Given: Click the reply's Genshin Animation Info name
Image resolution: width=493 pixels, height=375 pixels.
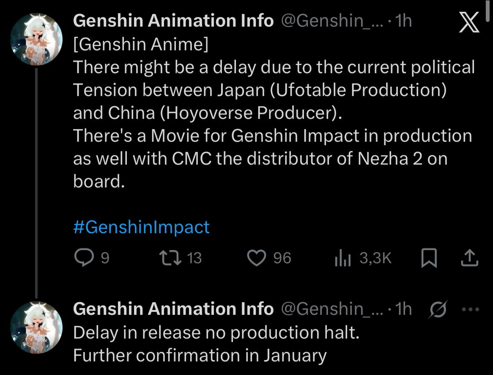Looking at the screenshot, I should click(173, 309).
